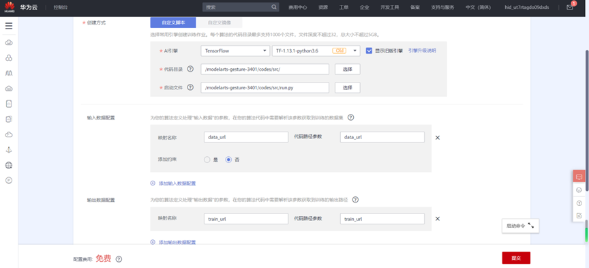Click the document copy icon in the sidebar
This screenshot has width=589, height=268.
[x=9, y=119]
